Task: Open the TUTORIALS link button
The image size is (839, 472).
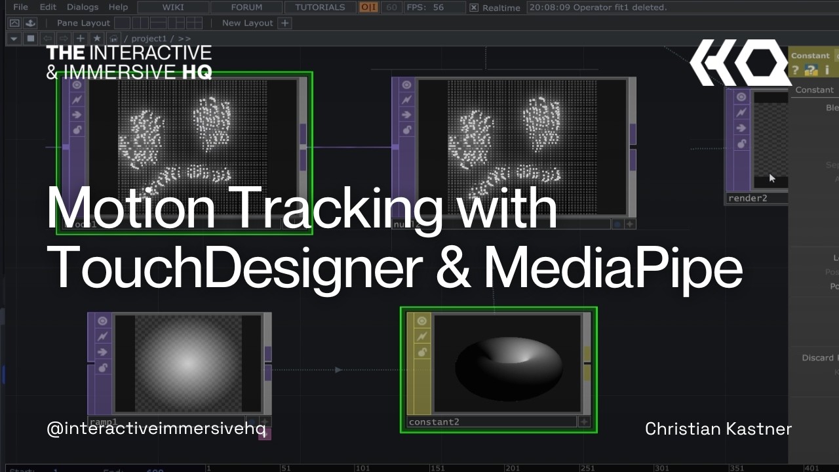Action: 320,7
